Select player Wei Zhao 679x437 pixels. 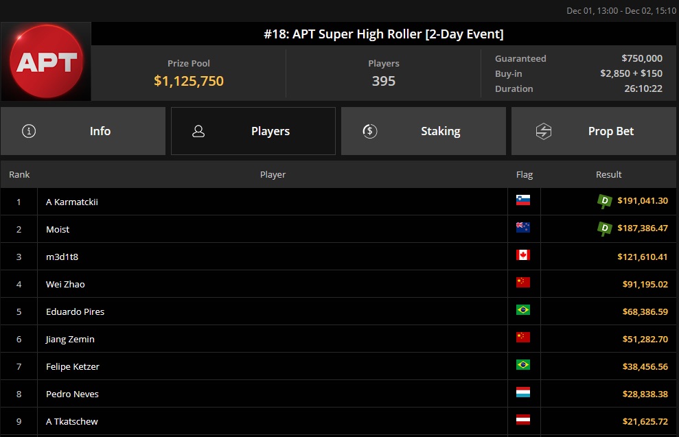pos(65,284)
